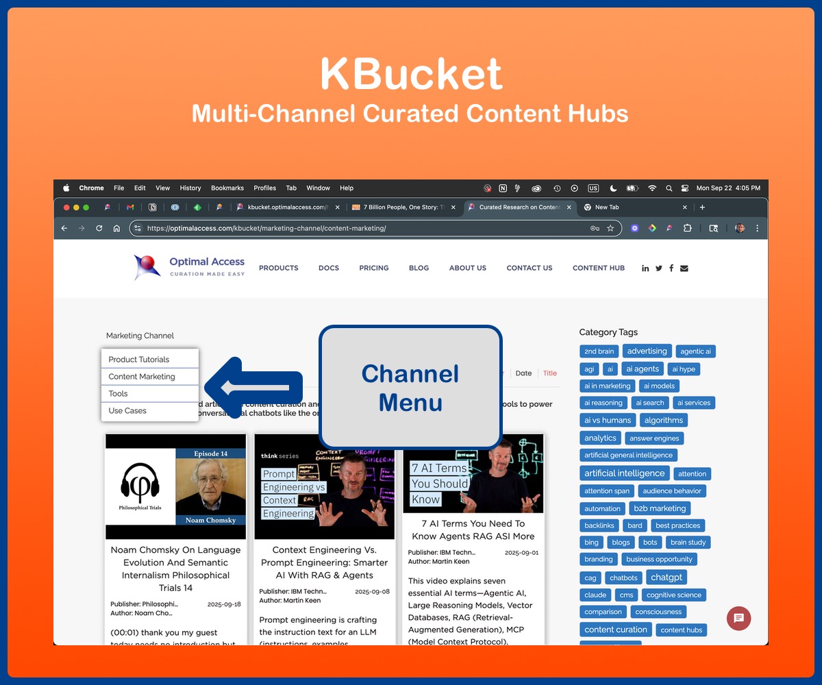822x685 pixels.
Task: Reload the page with the refresh icon
Action: [x=99, y=228]
